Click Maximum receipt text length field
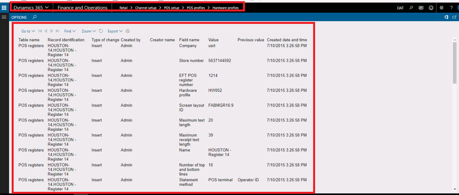Viewport: 459px width, 195px height. [x=189, y=140]
